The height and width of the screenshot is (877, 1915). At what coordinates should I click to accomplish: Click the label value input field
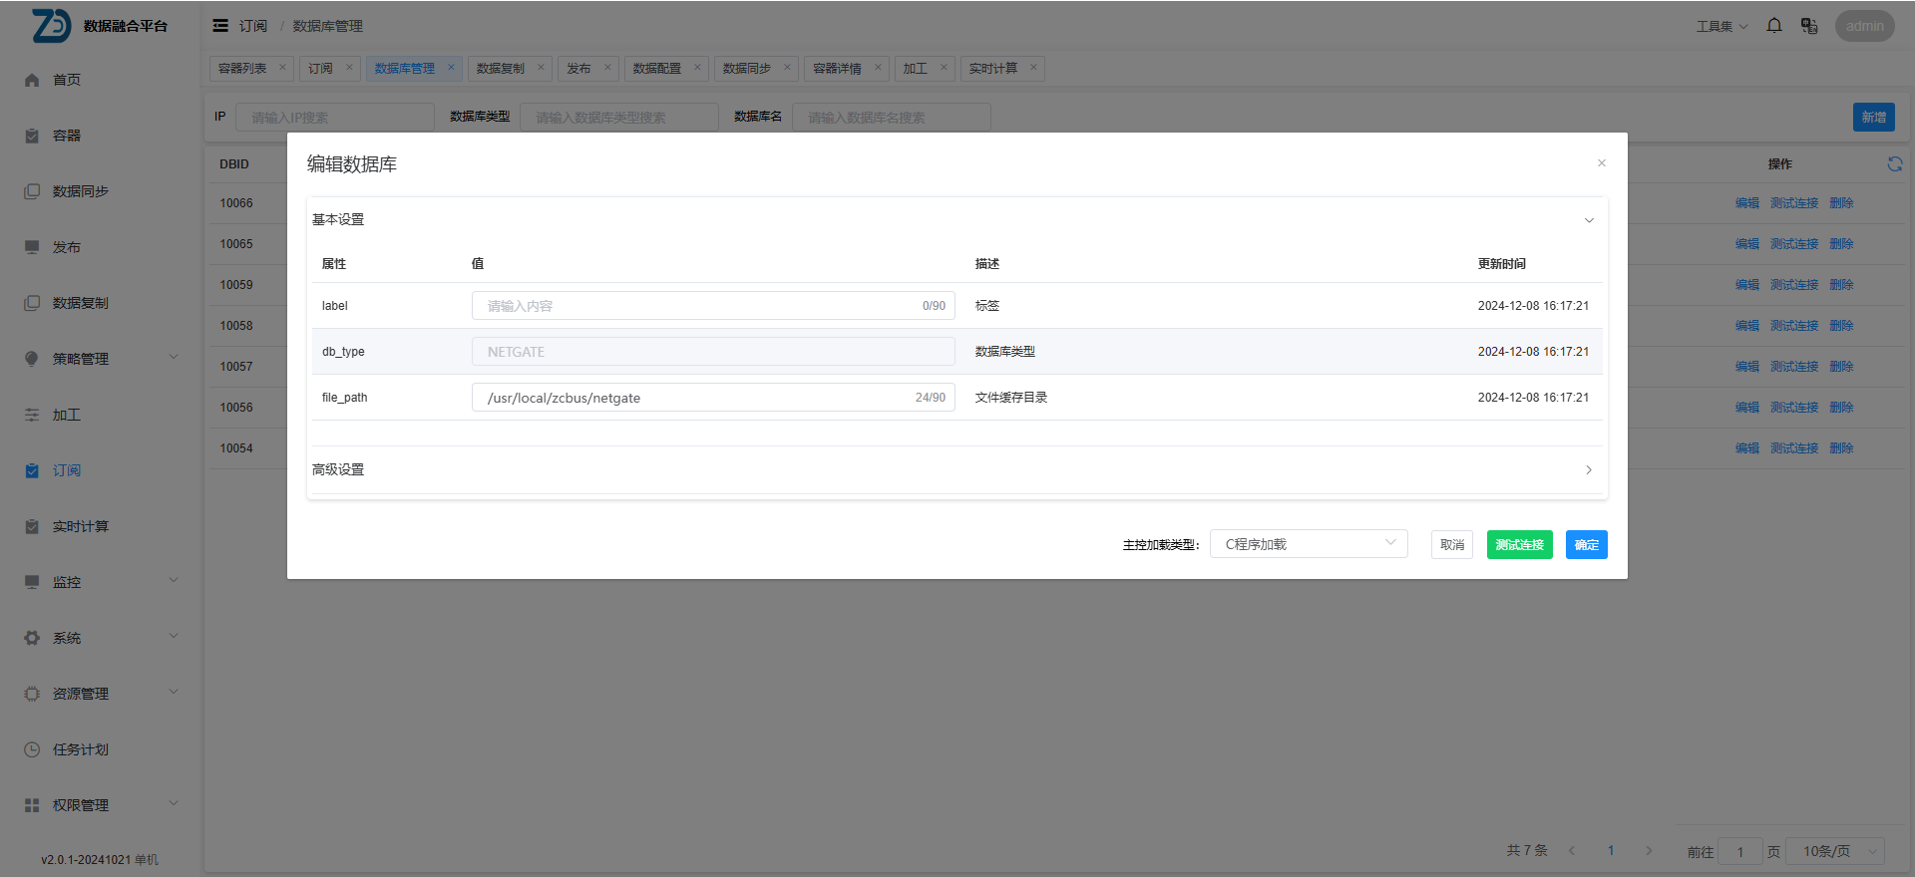(x=698, y=306)
